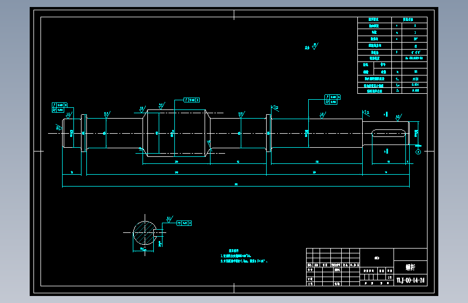Select the technical requirements heading text

pyautogui.click(x=234, y=251)
